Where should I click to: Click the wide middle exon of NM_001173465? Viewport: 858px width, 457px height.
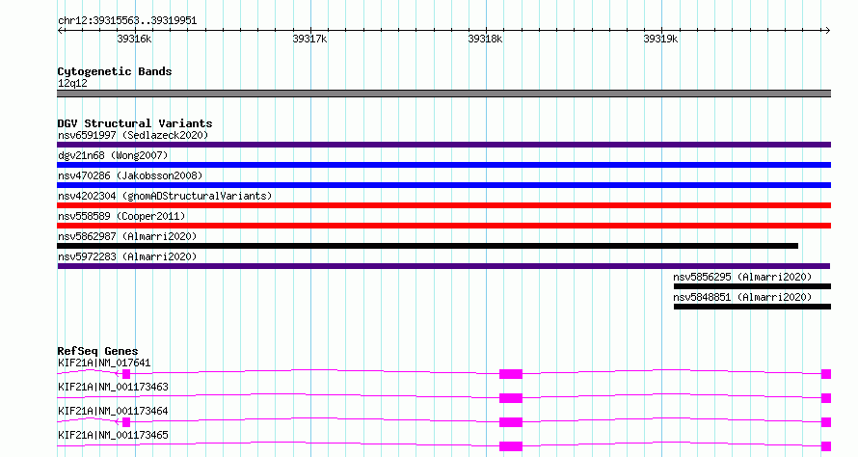pos(511,446)
